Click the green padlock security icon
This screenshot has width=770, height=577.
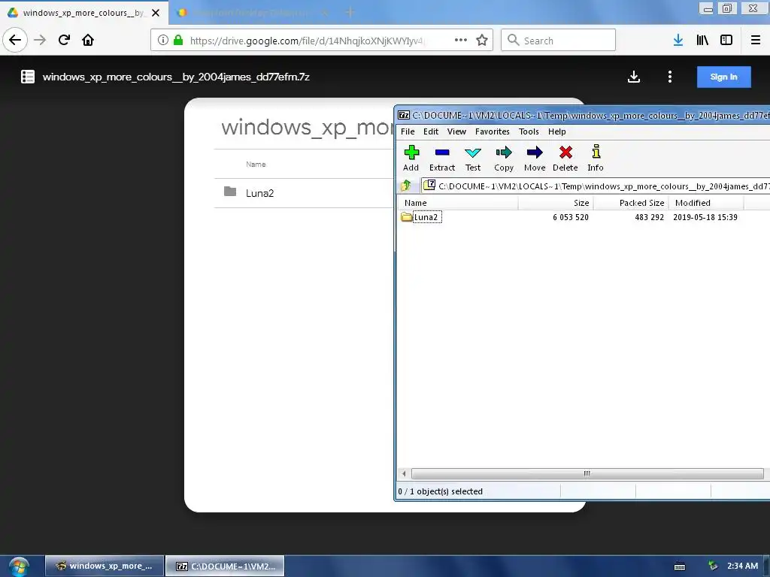[x=178, y=41]
